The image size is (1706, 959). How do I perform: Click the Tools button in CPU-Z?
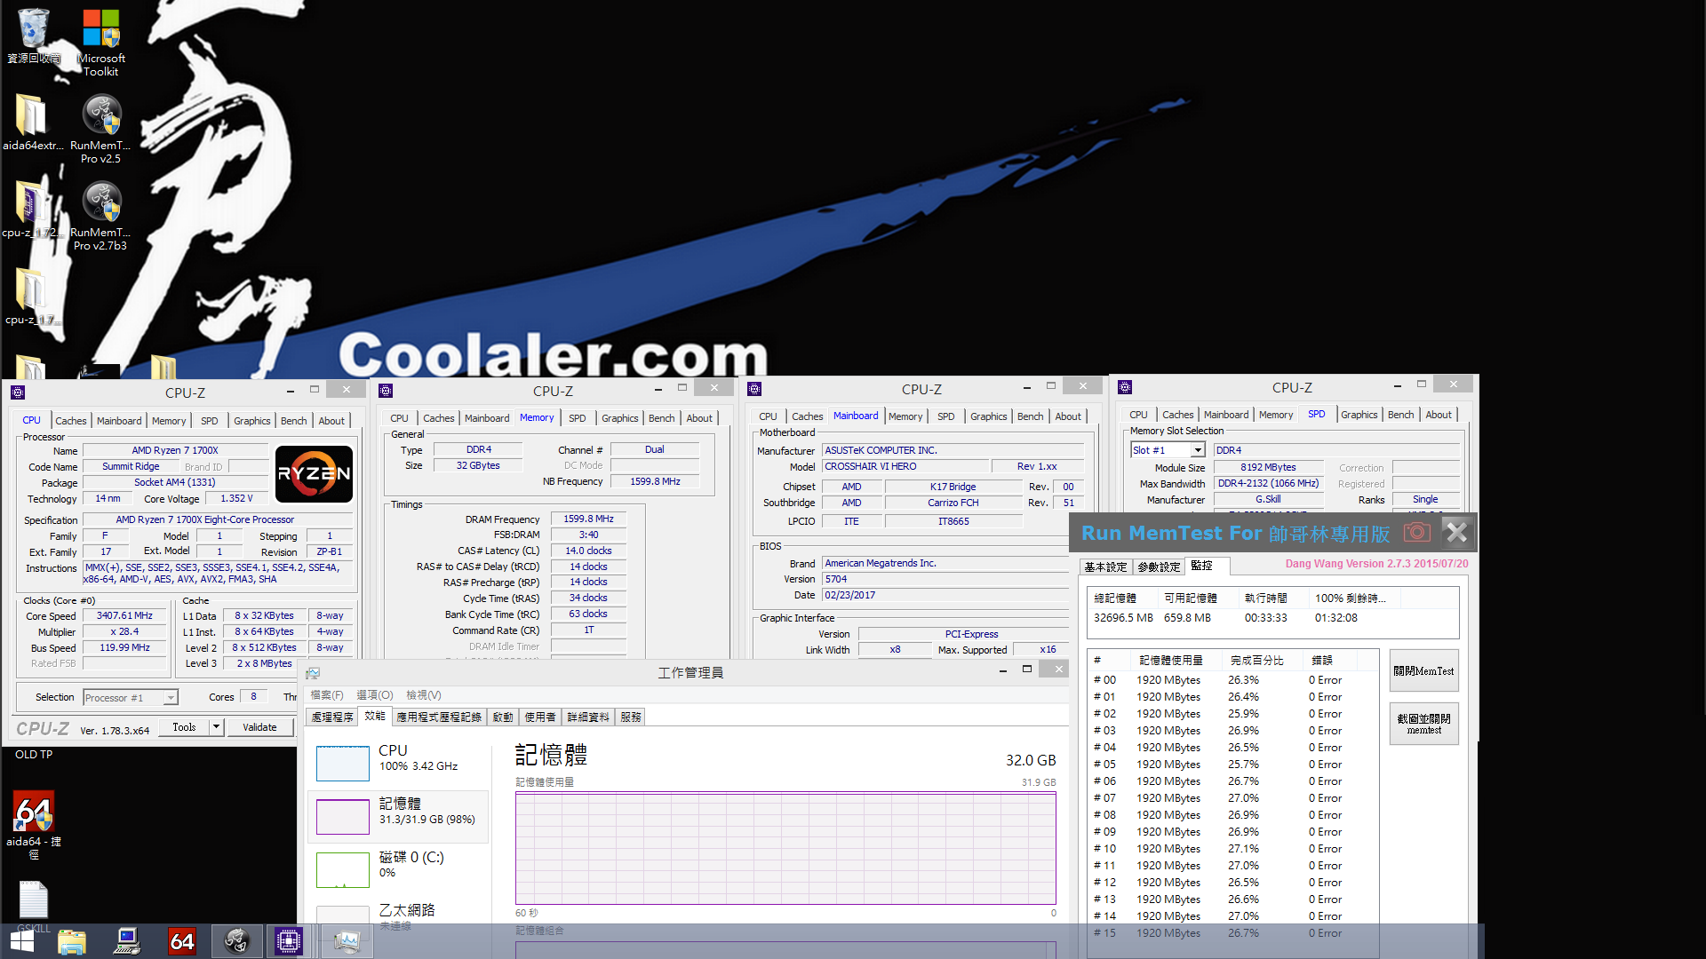click(184, 727)
